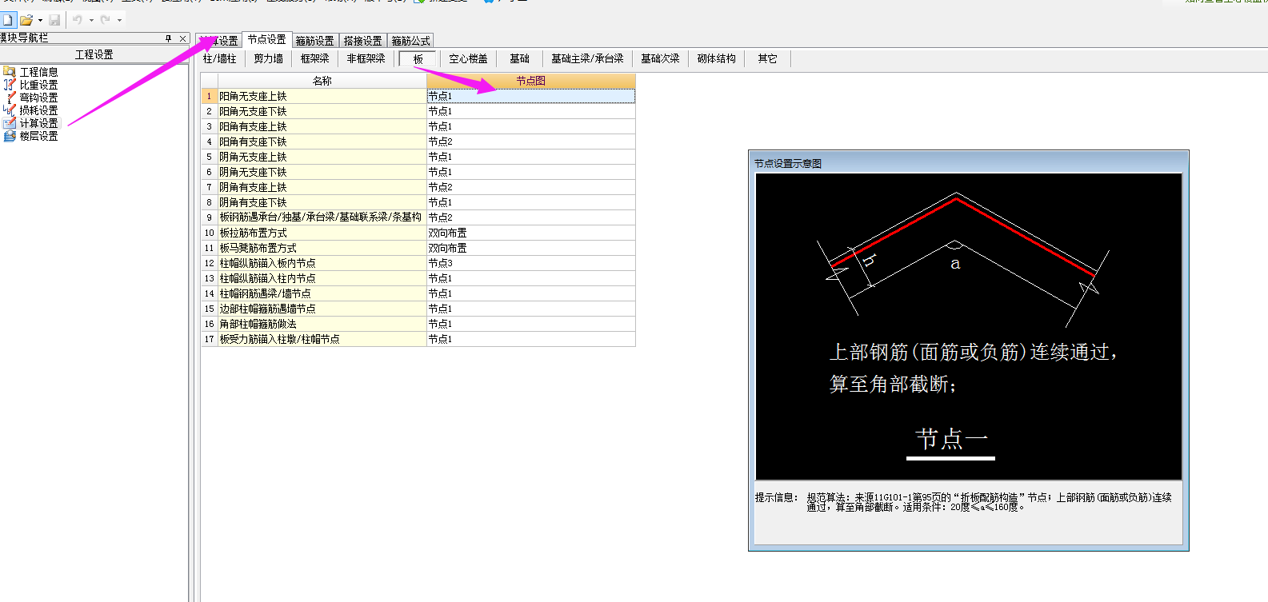The width and height of the screenshot is (1268, 602).
Task: Click 双向布置 value for 板拉筋布置方式
Action: tap(531, 233)
